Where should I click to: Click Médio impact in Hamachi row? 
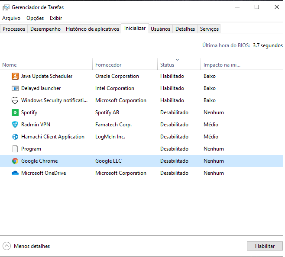[x=211, y=137]
